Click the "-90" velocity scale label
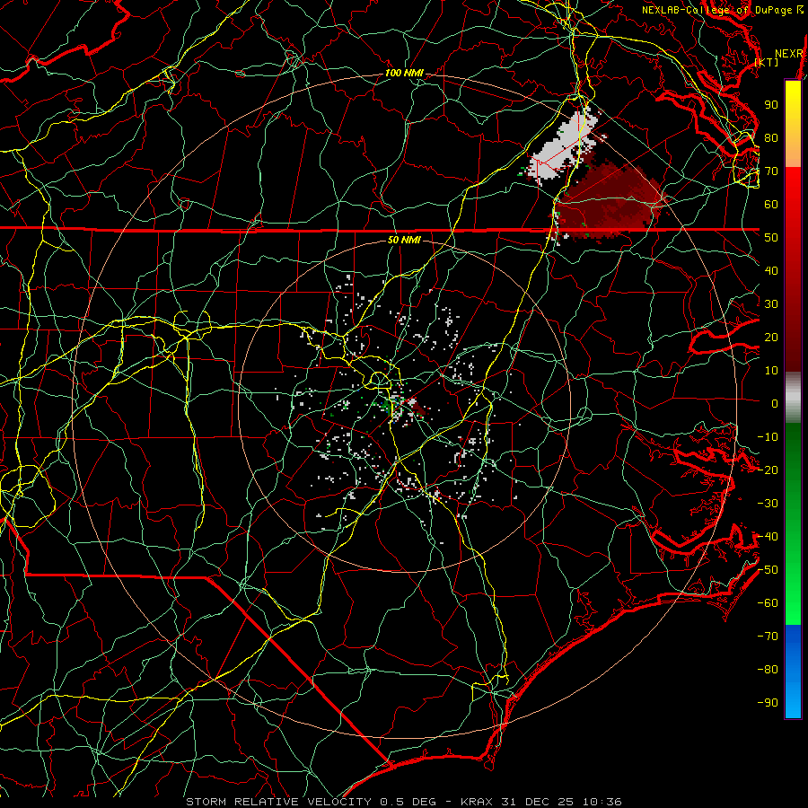The height and width of the screenshot is (808, 808). 768,703
